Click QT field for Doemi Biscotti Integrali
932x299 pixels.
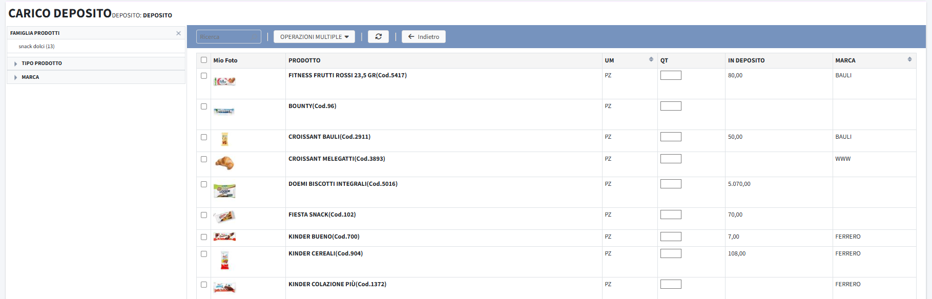[x=671, y=184]
